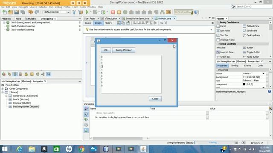Click the Connection Mode icon in designer toolbar
The height and width of the screenshot is (153, 273).
[x=123, y=23]
